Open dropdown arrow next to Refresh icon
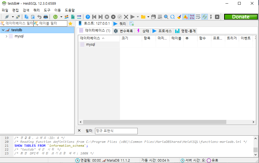 pyautogui.click(x=61, y=17)
